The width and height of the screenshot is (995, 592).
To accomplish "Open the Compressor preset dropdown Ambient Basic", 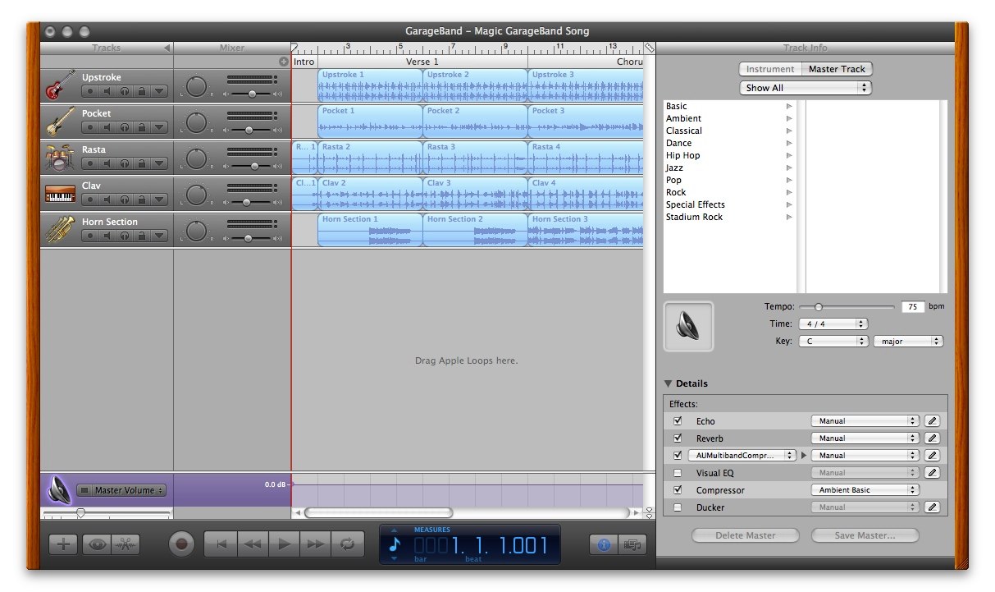I will 865,490.
